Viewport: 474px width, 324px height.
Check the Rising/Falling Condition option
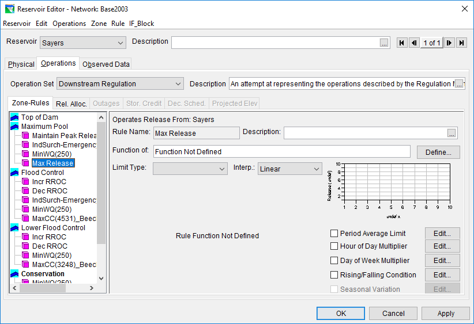[x=334, y=275]
